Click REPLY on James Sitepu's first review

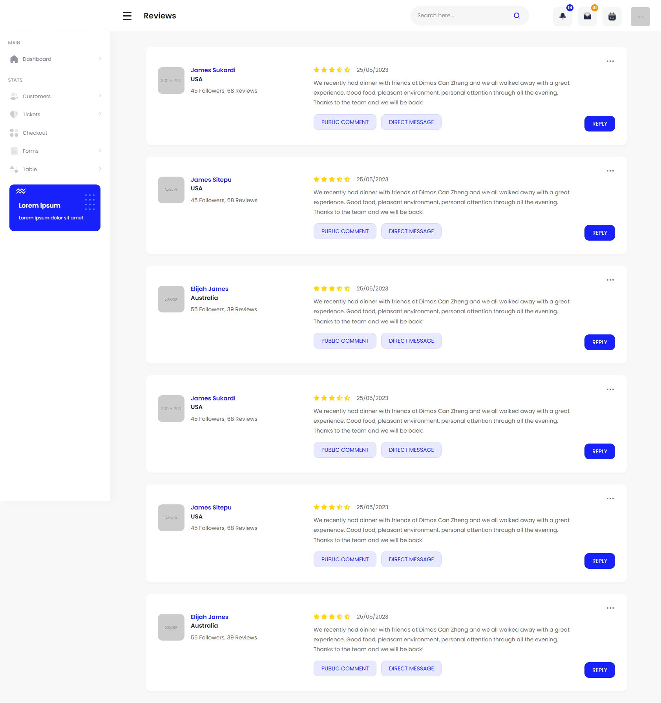point(599,232)
